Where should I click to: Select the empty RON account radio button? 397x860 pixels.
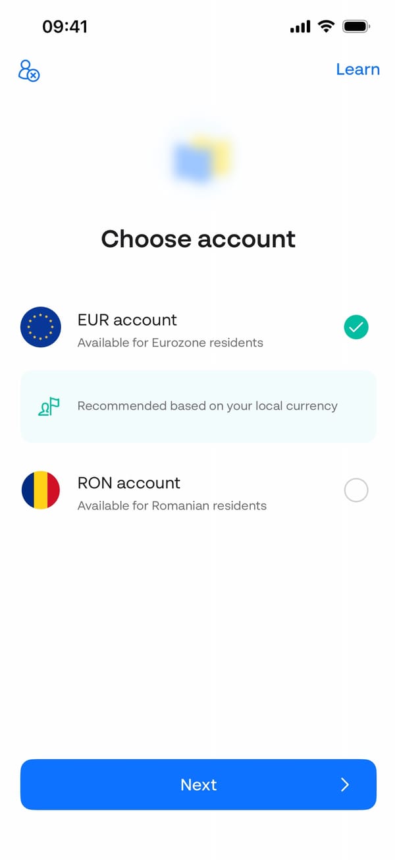point(356,490)
